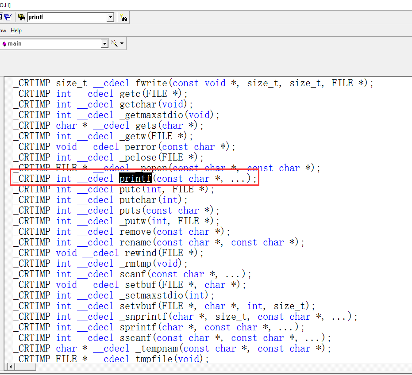412x375 pixels.
Task: Click the scanf function declaration name
Action: (x=133, y=274)
